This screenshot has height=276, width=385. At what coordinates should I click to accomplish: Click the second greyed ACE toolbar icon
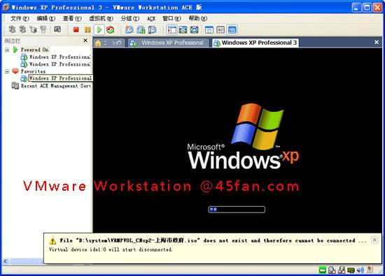(x=22, y=29)
